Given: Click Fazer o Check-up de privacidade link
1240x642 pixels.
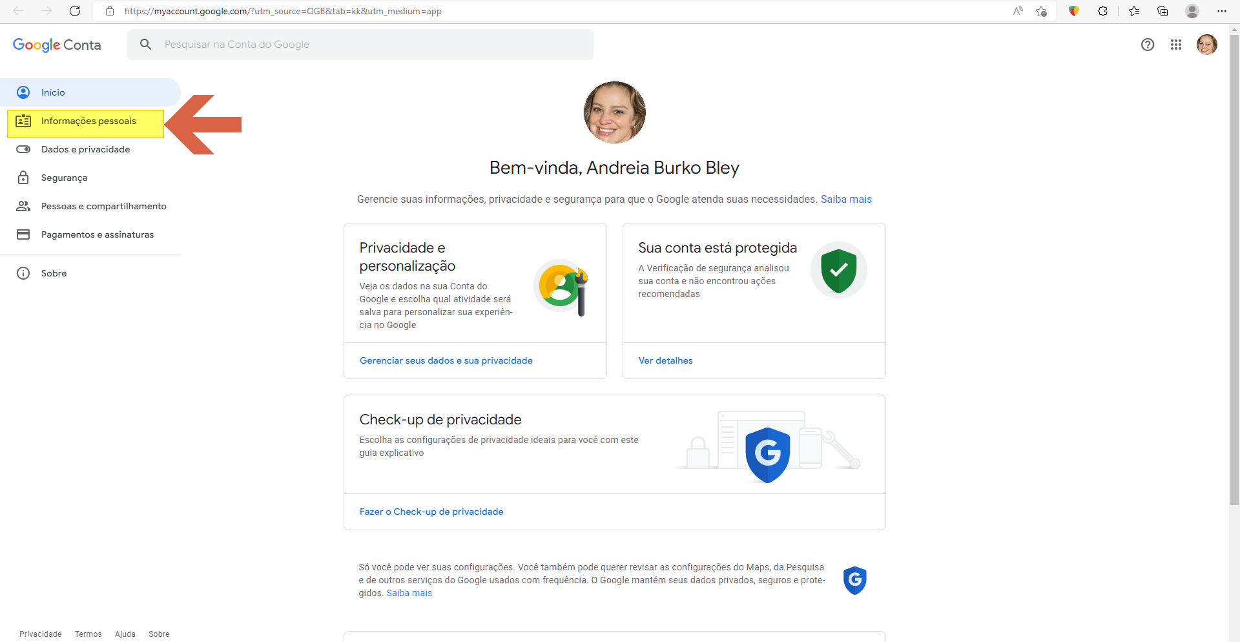Looking at the screenshot, I should 431,512.
